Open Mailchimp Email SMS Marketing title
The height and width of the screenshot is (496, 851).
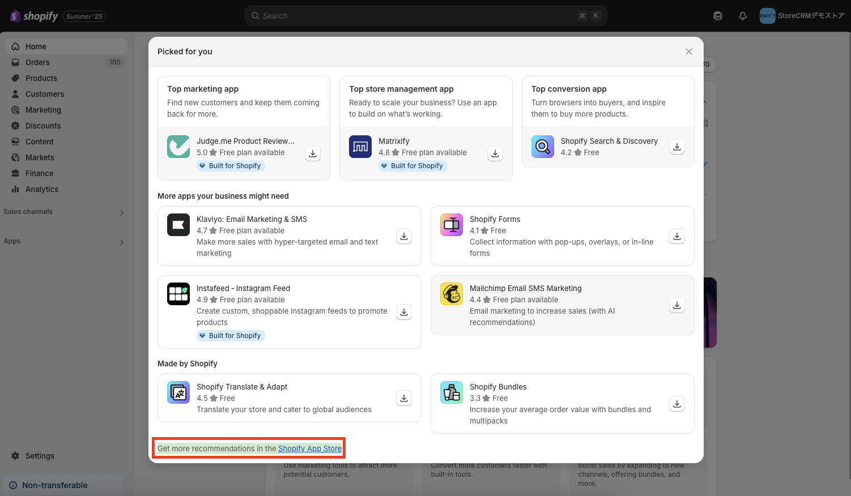point(525,288)
